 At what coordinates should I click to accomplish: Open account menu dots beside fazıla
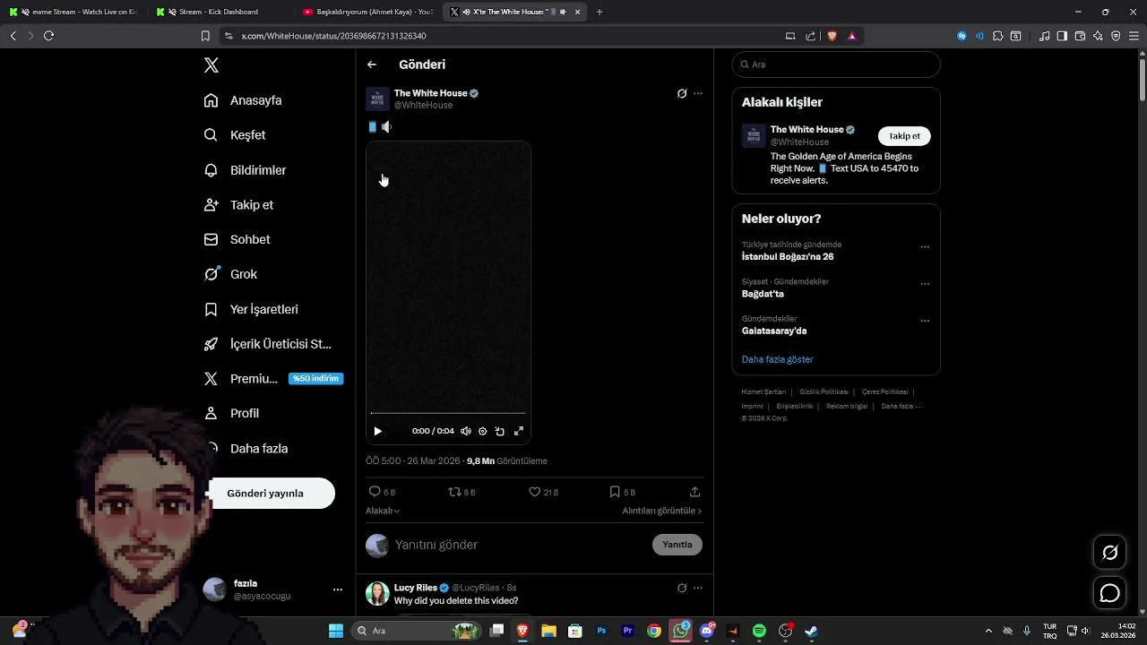click(338, 589)
